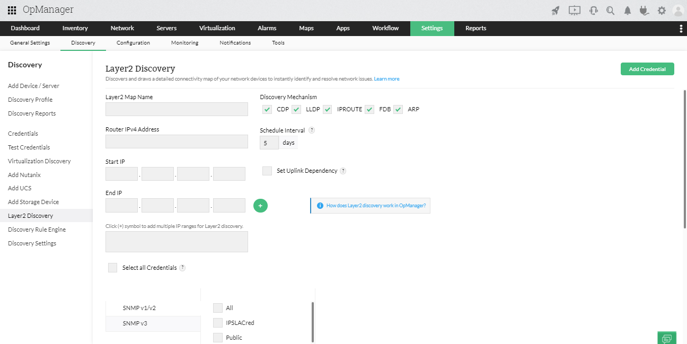Uncheck the ARP discovery mechanism
Viewport: 687px width, 344px height.
coord(398,109)
